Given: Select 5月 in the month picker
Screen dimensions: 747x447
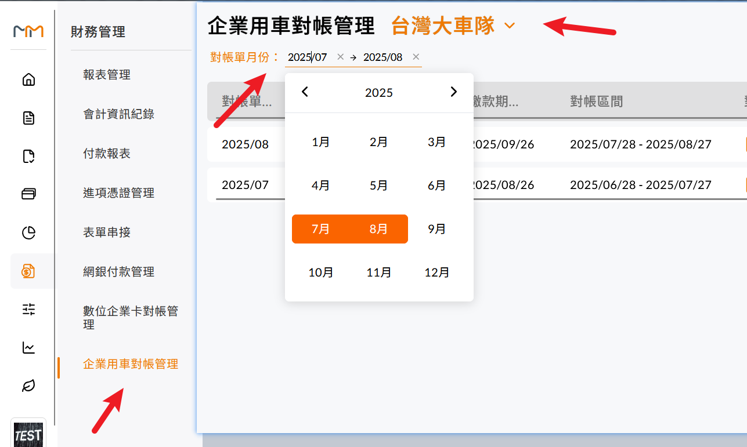Looking at the screenshot, I should [379, 186].
